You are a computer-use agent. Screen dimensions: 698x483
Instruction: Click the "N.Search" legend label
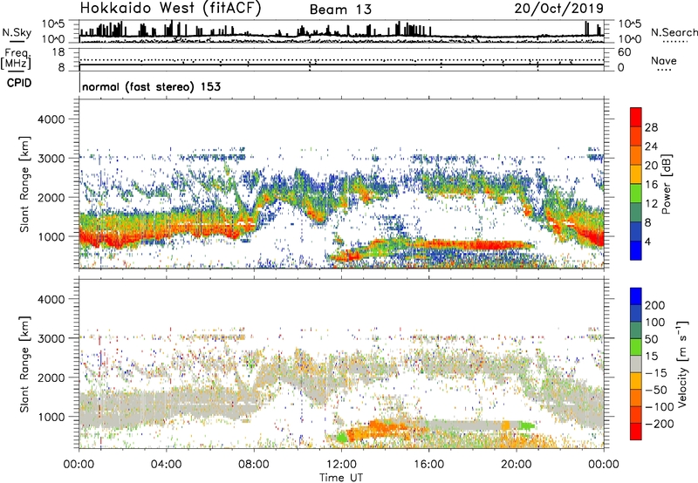pos(674,32)
